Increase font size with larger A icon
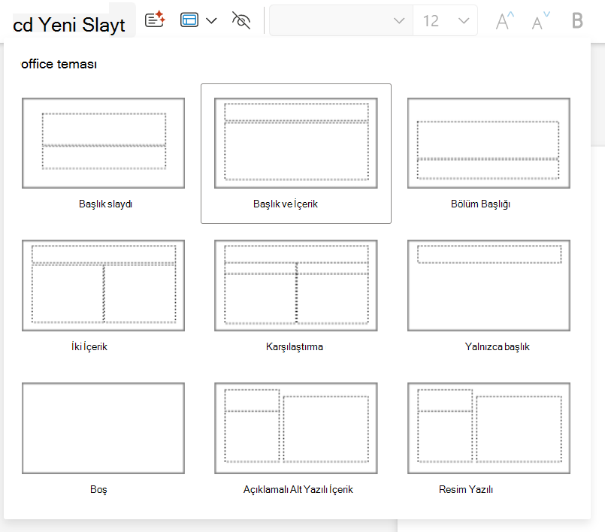The image size is (605, 532). [504, 20]
